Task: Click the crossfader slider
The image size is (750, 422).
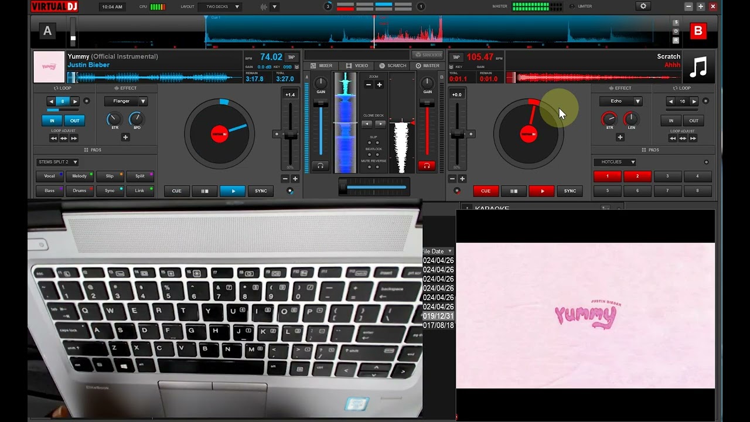Action: click(x=373, y=188)
